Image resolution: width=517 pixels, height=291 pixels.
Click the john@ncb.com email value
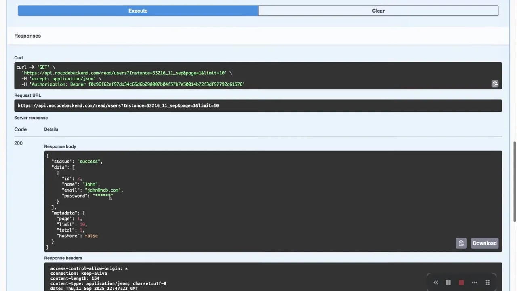point(103,190)
